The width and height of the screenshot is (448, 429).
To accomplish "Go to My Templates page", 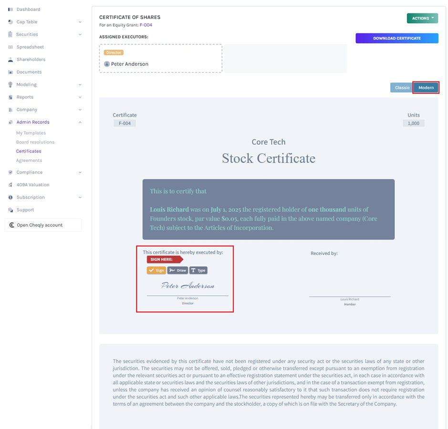I will 31,133.
